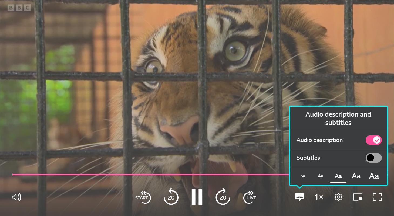Open the audio description and subtitles panel
Screen dimensions: 394x216
click(x=299, y=197)
